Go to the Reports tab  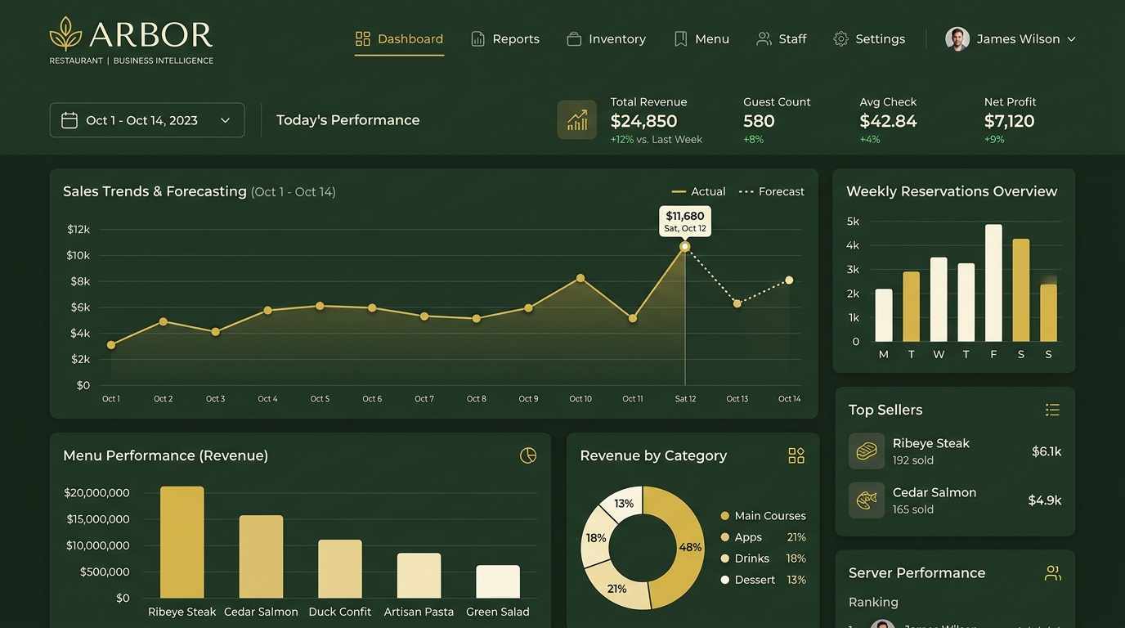[x=505, y=38]
